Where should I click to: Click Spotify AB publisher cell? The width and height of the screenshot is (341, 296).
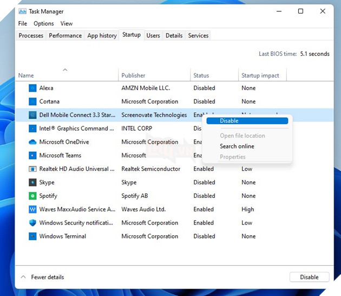[x=135, y=196]
